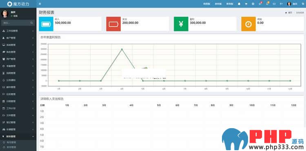This screenshot has width=306, height=151.
Task: Click the green yen profit icon tile
Action: tap(181, 24)
